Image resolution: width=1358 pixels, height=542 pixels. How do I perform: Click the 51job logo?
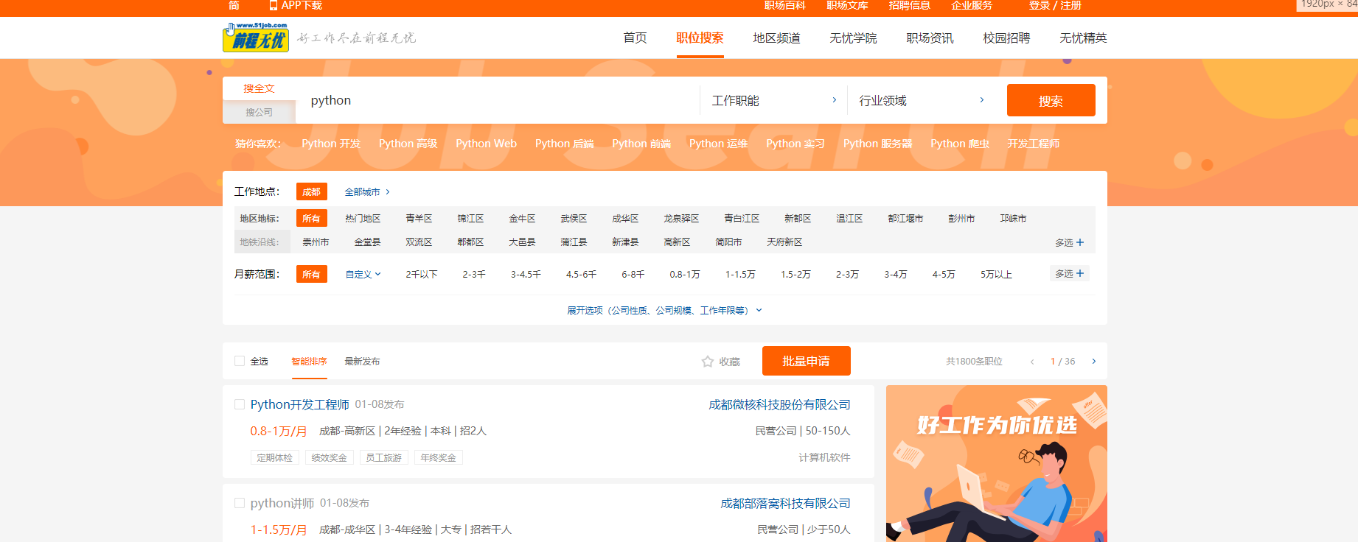256,37
